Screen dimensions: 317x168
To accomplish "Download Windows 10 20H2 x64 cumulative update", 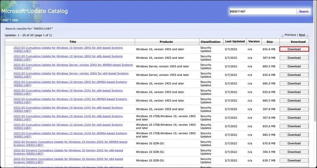I will (294, 49).
